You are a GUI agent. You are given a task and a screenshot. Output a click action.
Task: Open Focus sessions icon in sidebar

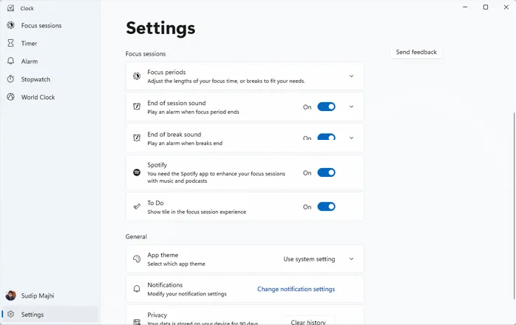11,25
